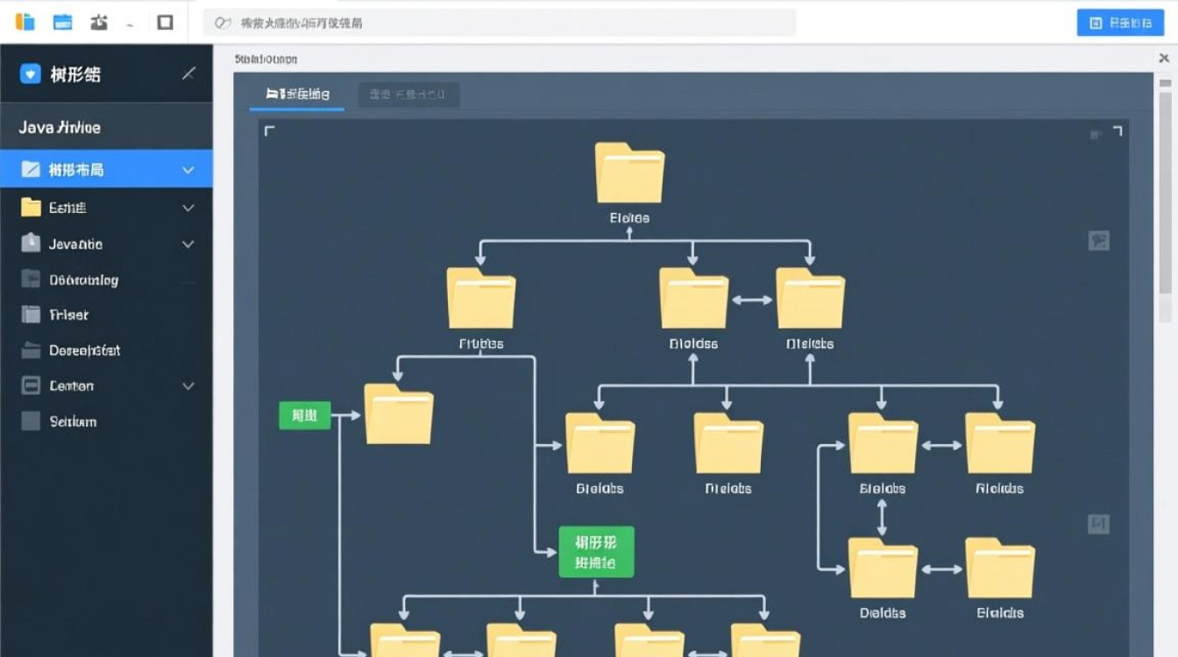Click the printer icon in the sidebar list
Viewport: 1178px width, 657px height.
(x=29, y=314)
